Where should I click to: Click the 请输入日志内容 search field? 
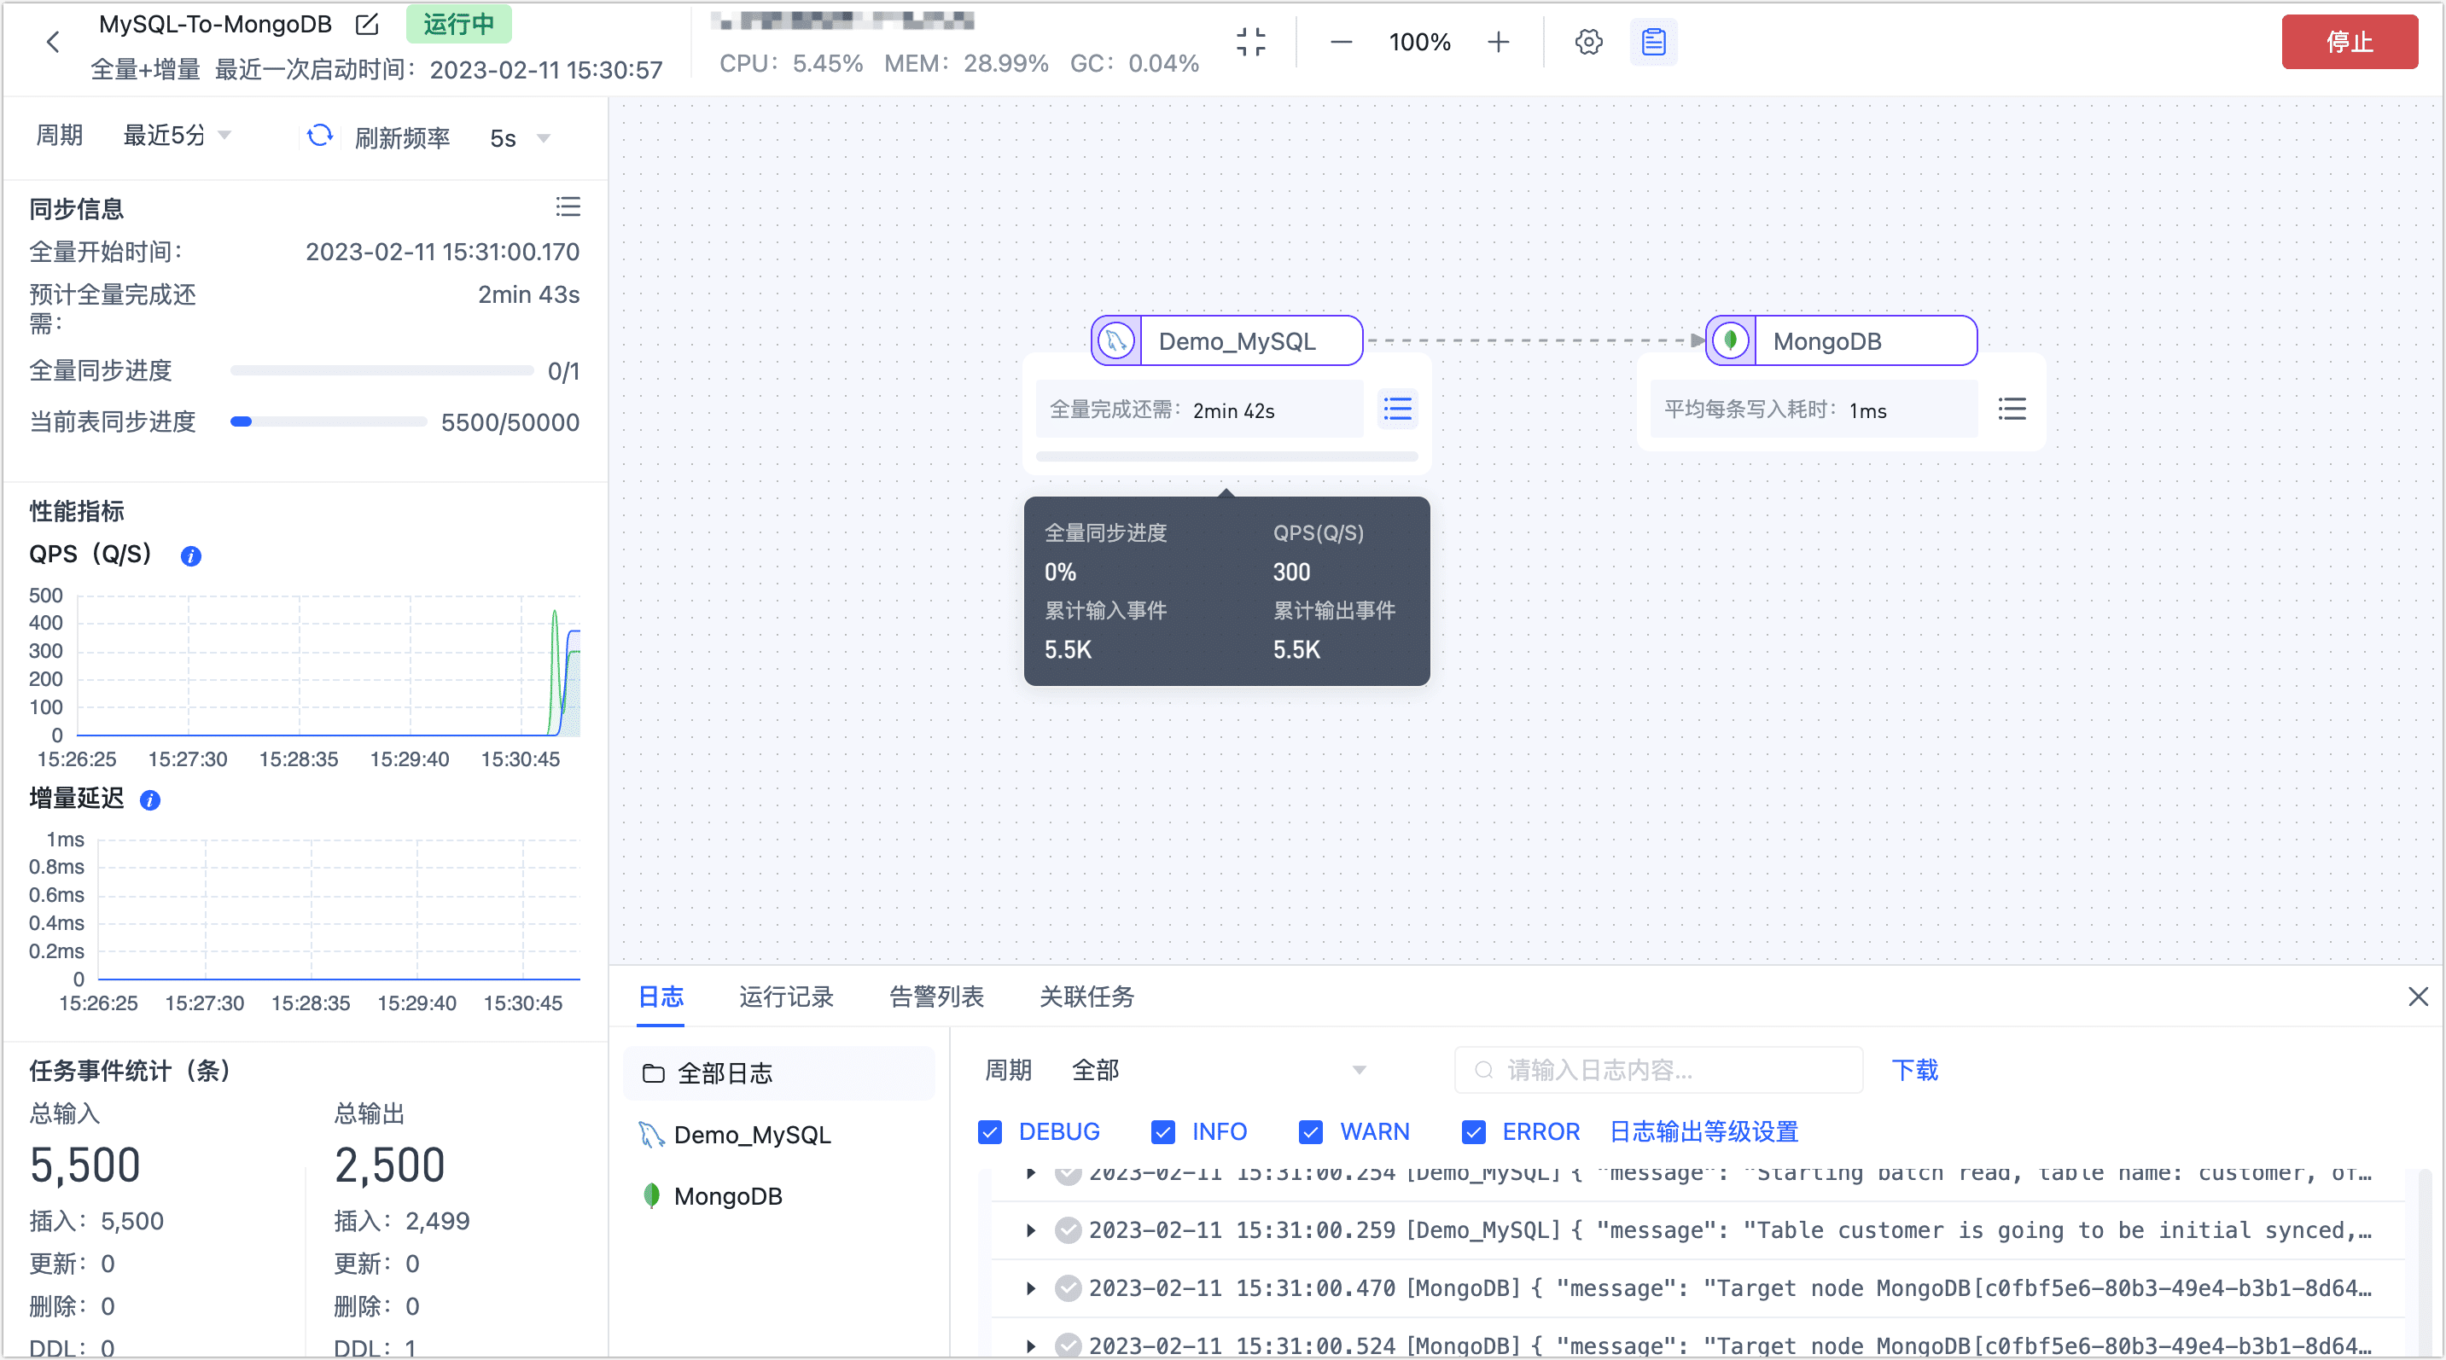(1659, 1070)
